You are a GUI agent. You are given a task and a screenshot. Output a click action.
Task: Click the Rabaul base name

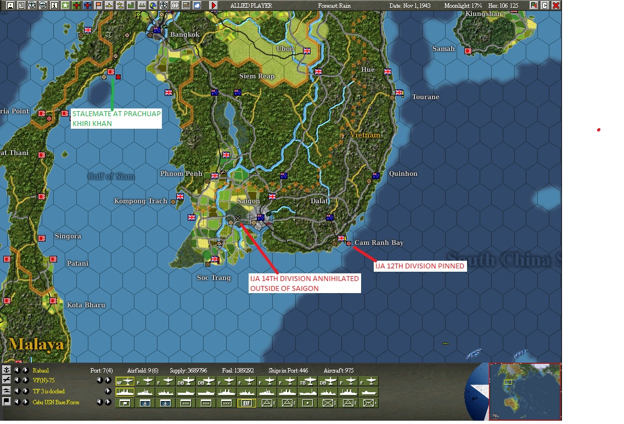tap(41, 370)
